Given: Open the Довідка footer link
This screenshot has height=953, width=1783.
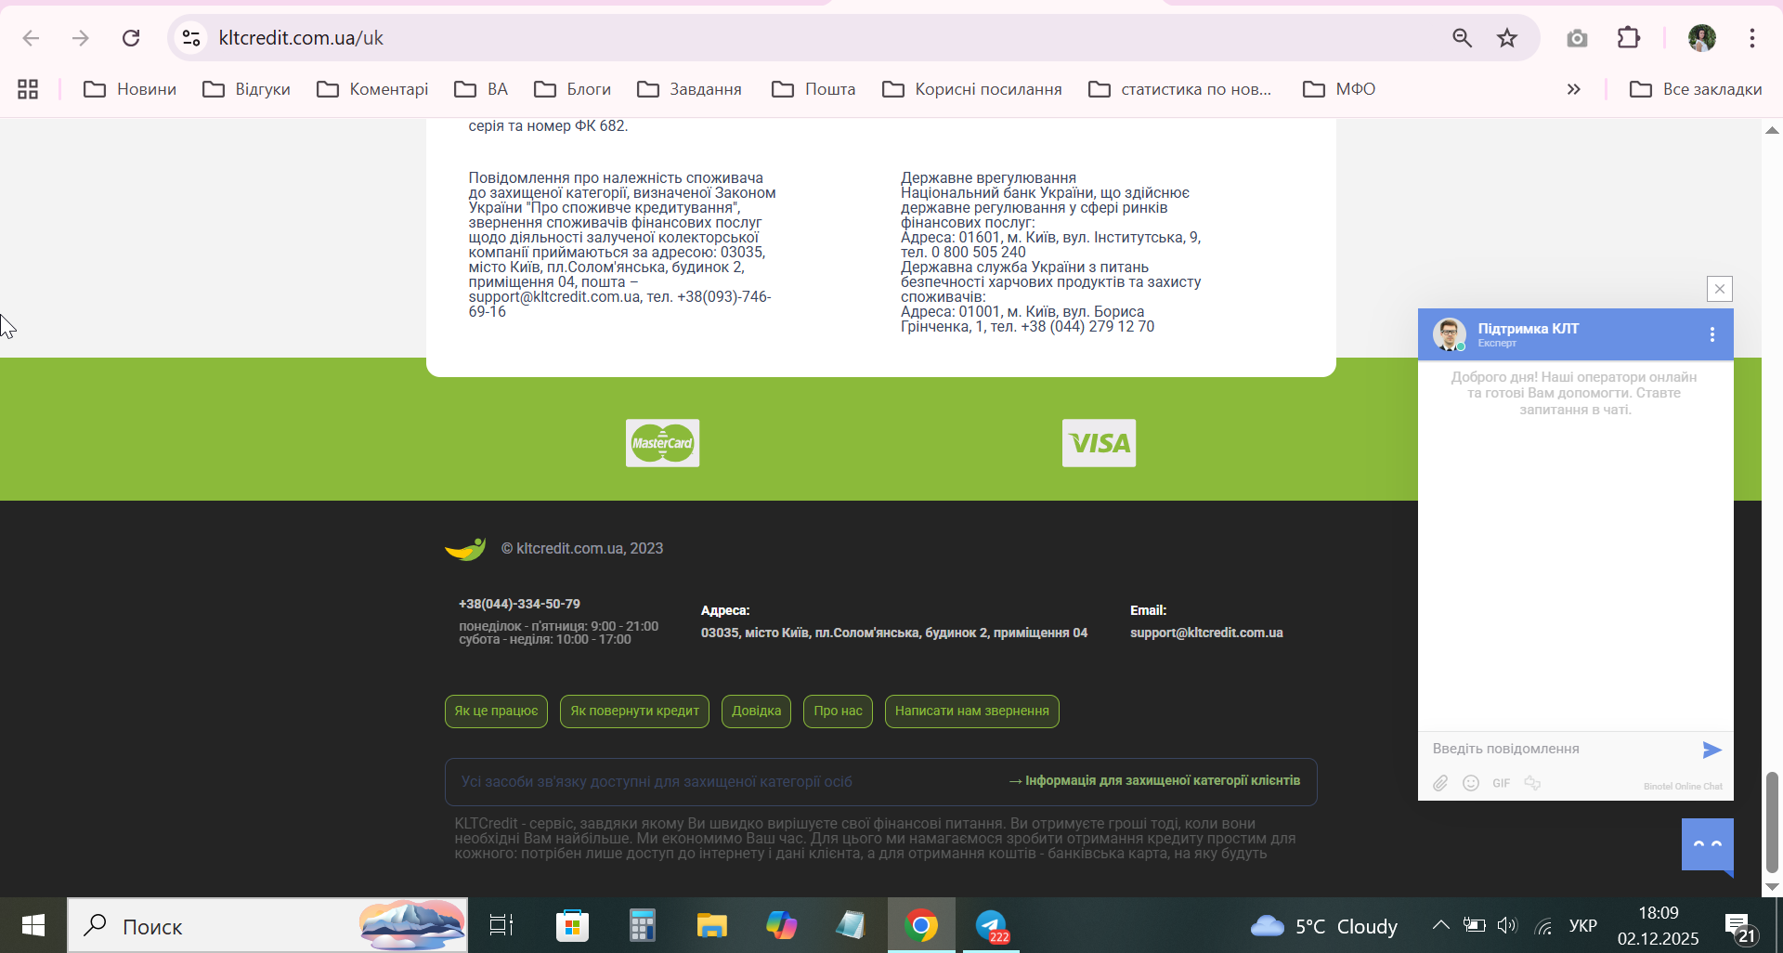Looking at the screenshot, I should (756, 711).
